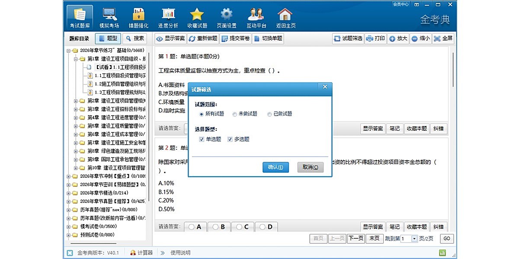Open the 错题强化 wrong-question practice icon

[x=138, y=18]
